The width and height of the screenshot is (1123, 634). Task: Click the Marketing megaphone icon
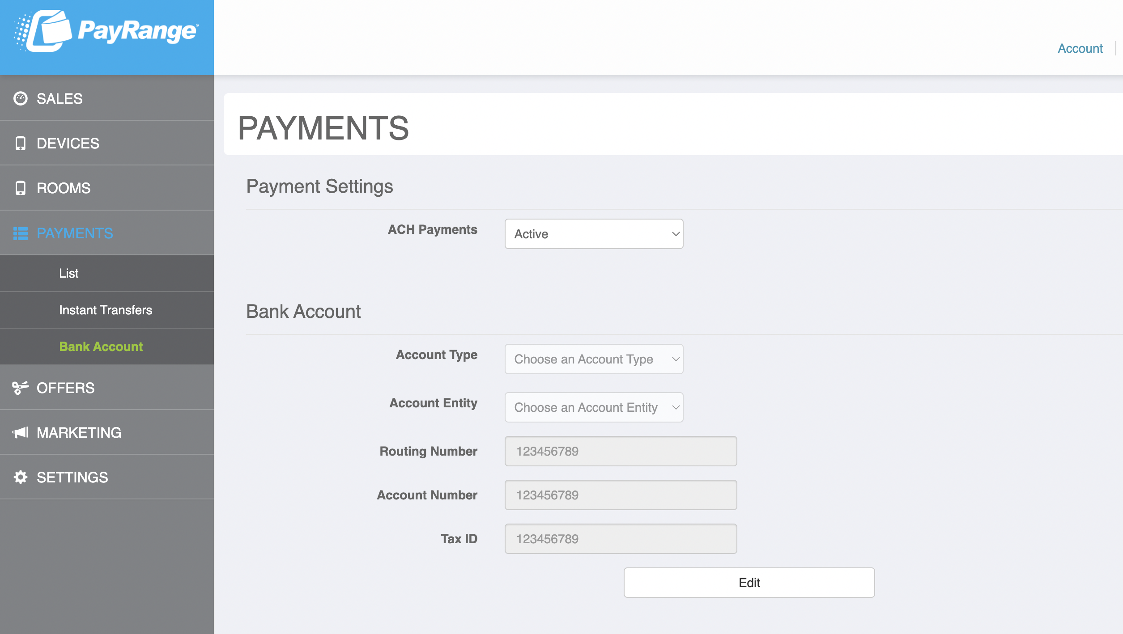pos(21,432)
